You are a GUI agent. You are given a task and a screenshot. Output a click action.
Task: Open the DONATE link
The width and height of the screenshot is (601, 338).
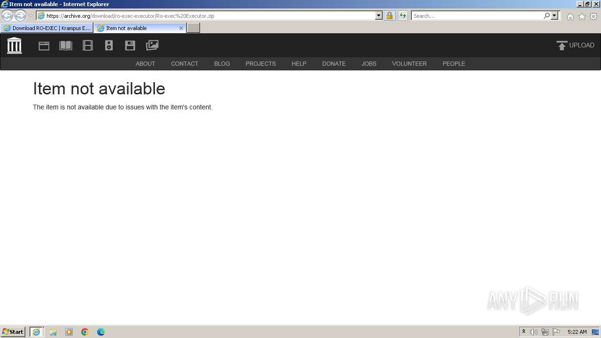334,64
